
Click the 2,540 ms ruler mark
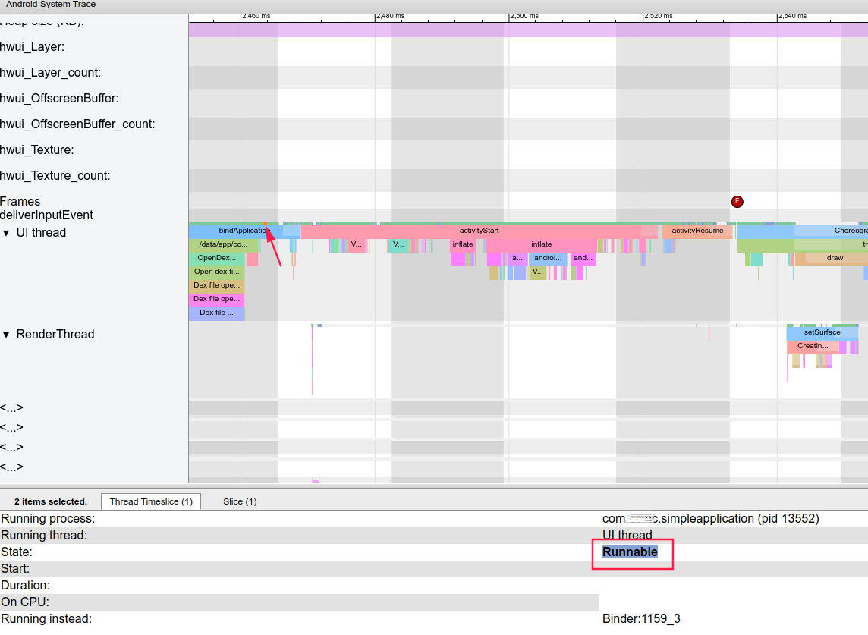792,16
